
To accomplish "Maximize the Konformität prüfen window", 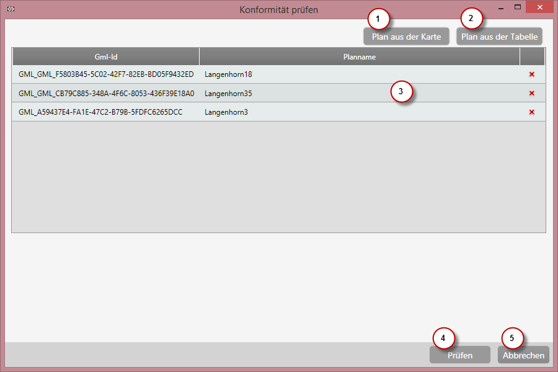I will [x=517, y=7].
